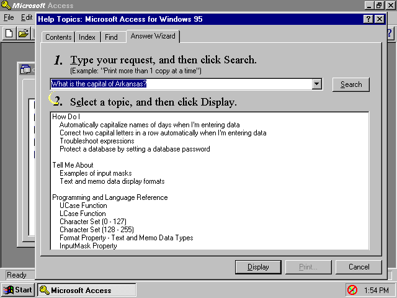Select 'Format Property - Text and Memo Data Types'
Viewport: 397px width, 298px height.
pyautogui.click(x=127, y=238)
